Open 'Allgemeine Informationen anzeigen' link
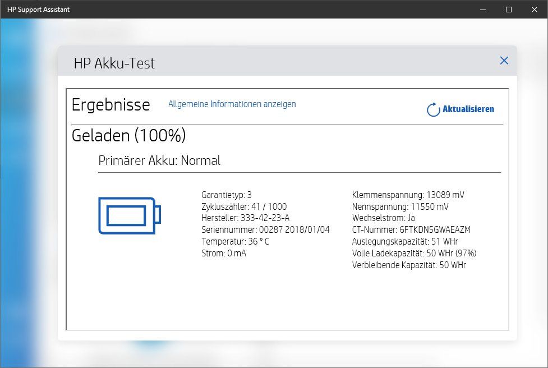This screenshot has height=368, width=548. (232, 104)
